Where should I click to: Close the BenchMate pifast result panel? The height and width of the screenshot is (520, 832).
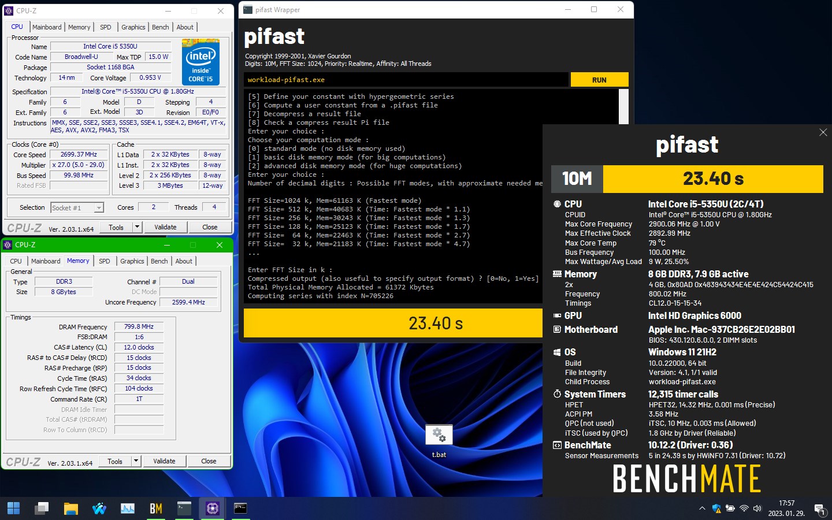pyautogui.click(x=823, y=133)
